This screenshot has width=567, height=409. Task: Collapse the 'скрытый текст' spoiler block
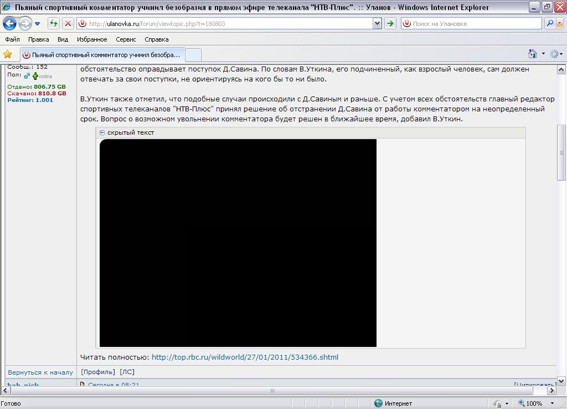point(102,132)
